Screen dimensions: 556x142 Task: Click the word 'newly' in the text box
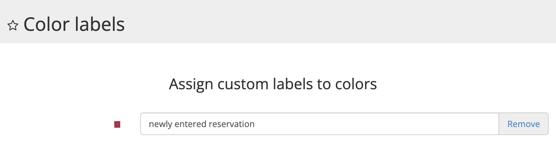pos(160,124)
